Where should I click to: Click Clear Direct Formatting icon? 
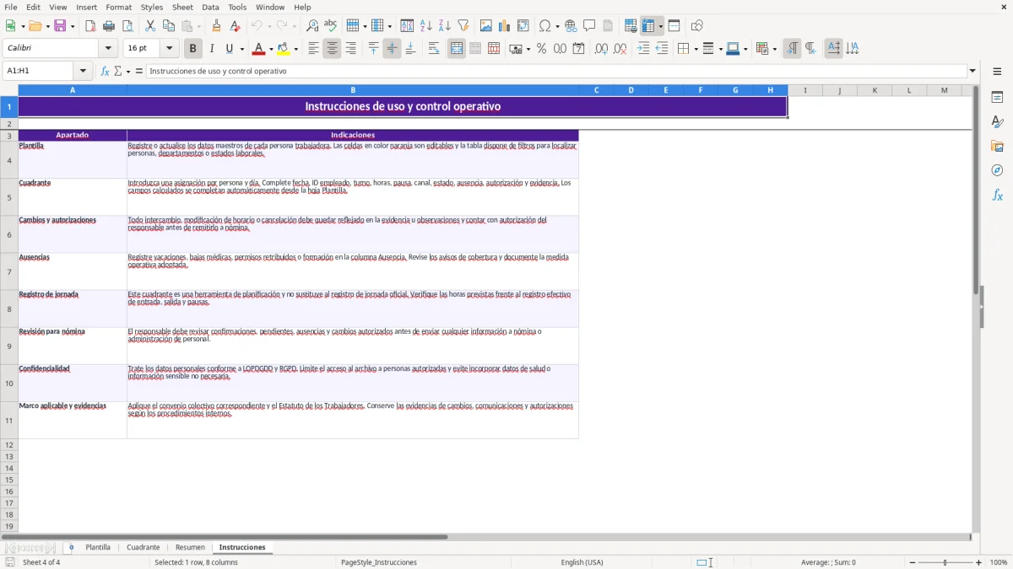pos(235,26)
